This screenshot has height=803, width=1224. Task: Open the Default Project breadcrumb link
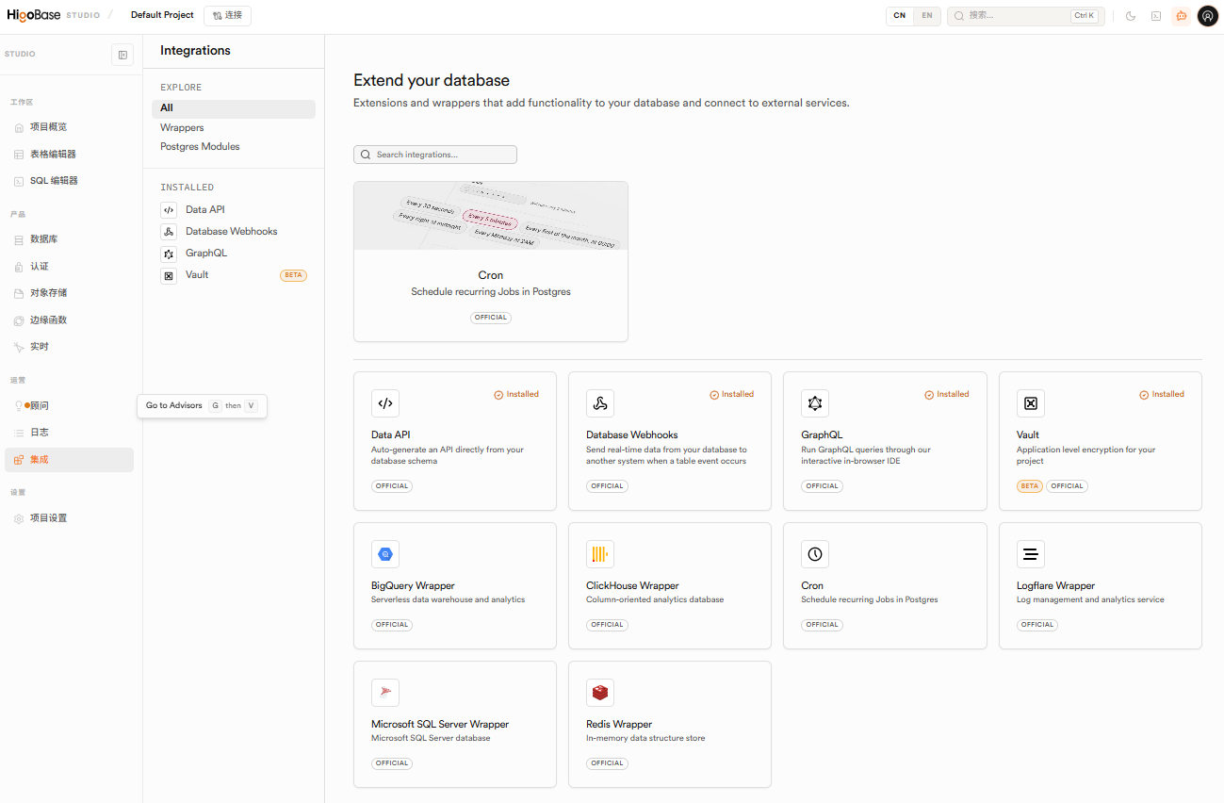162,15
